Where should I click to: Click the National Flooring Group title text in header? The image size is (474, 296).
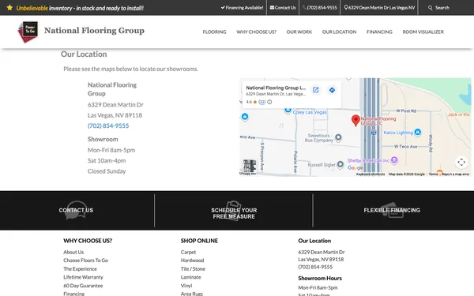94,31
